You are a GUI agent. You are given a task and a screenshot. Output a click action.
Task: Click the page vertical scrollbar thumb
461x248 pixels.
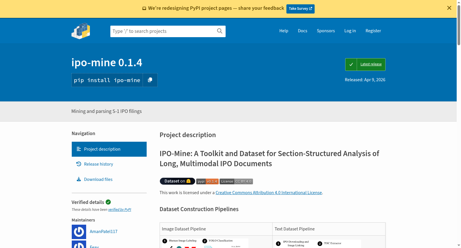pos(459,25)
